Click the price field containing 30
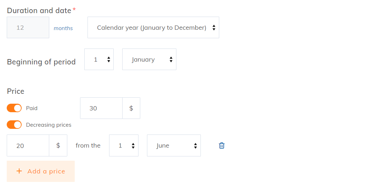Image resolution: width=385 pixels, height=189 pixels. [x=101, y=108]
